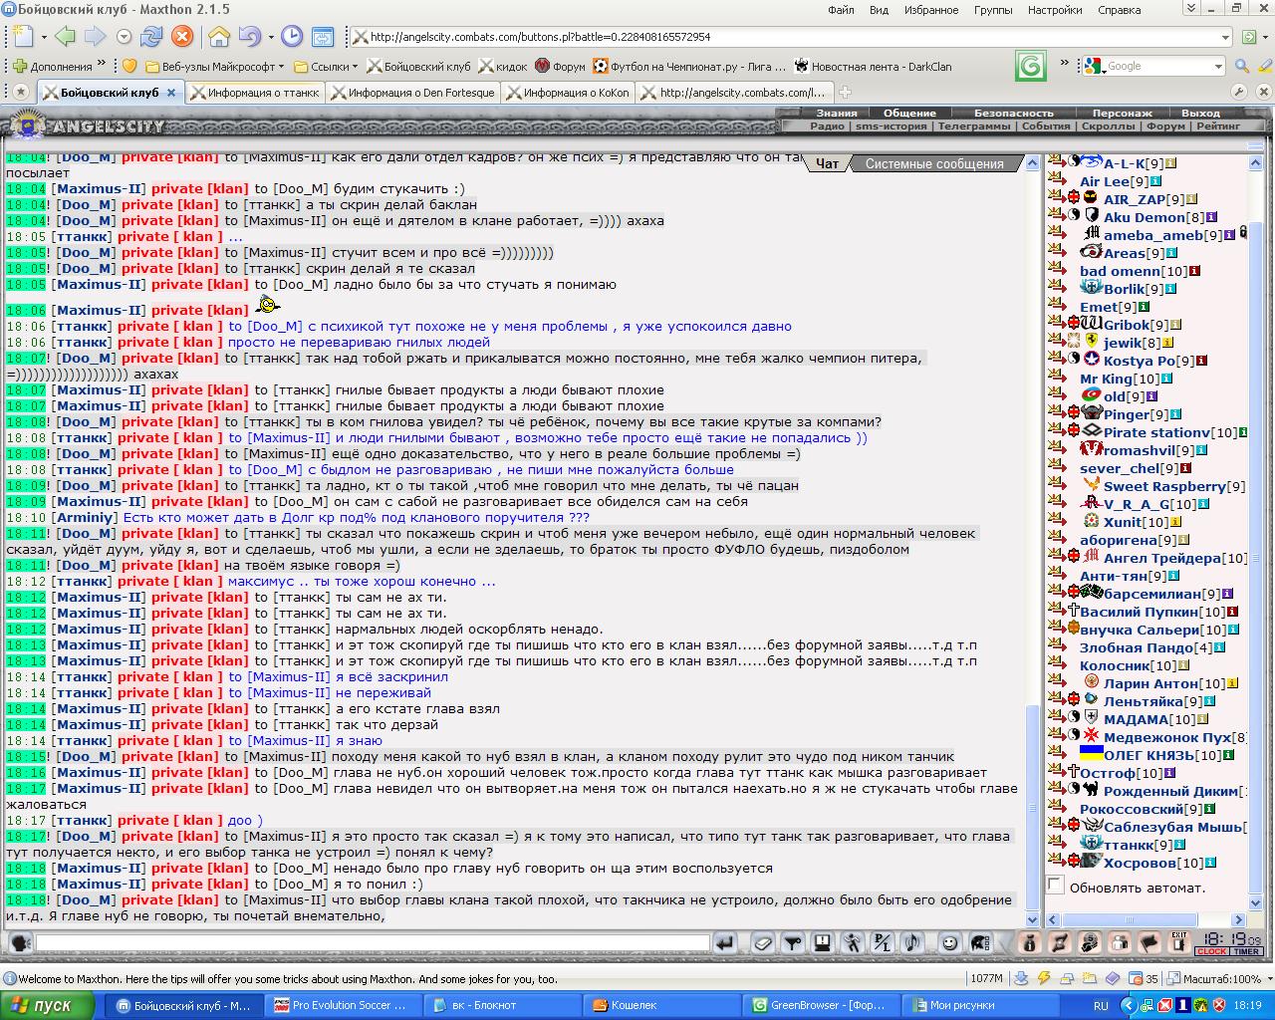Switch to the 'Информация о Den Fortesque' tab

coord(412,93)
